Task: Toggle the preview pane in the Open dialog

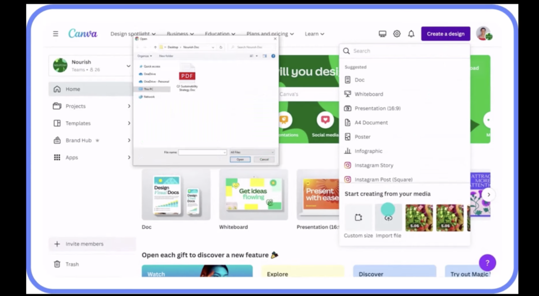Action: click(x=264, y=56)
